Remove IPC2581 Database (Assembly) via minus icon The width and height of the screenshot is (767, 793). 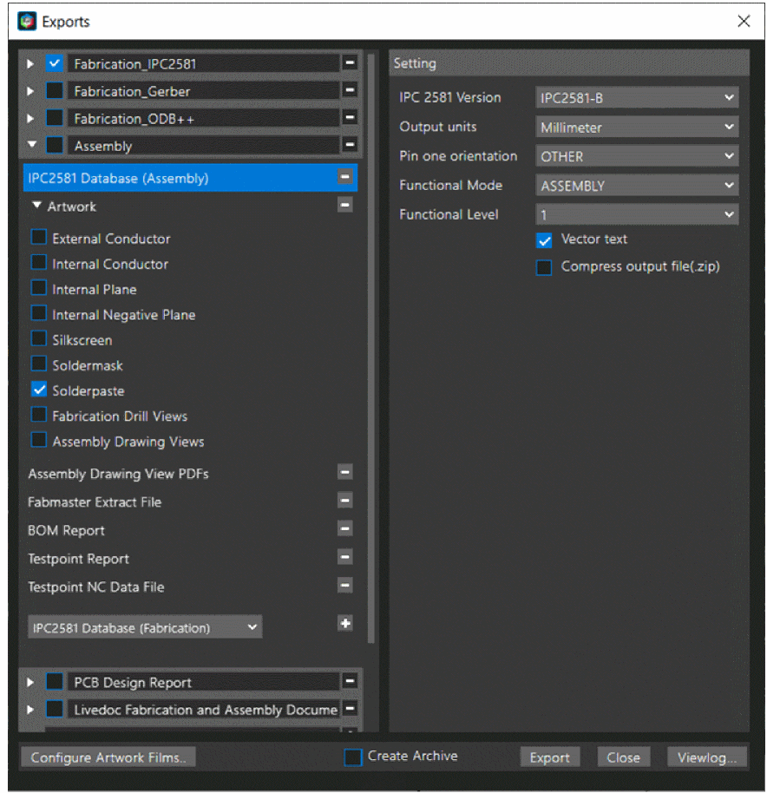point(344,177)
